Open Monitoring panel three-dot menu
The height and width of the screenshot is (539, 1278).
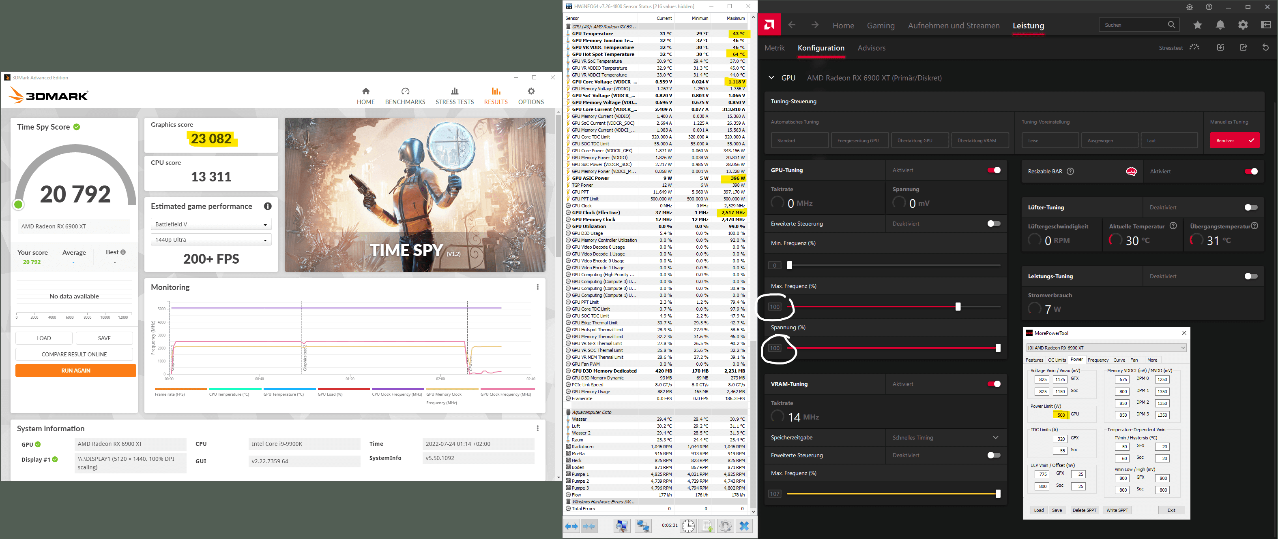[537, 287]
